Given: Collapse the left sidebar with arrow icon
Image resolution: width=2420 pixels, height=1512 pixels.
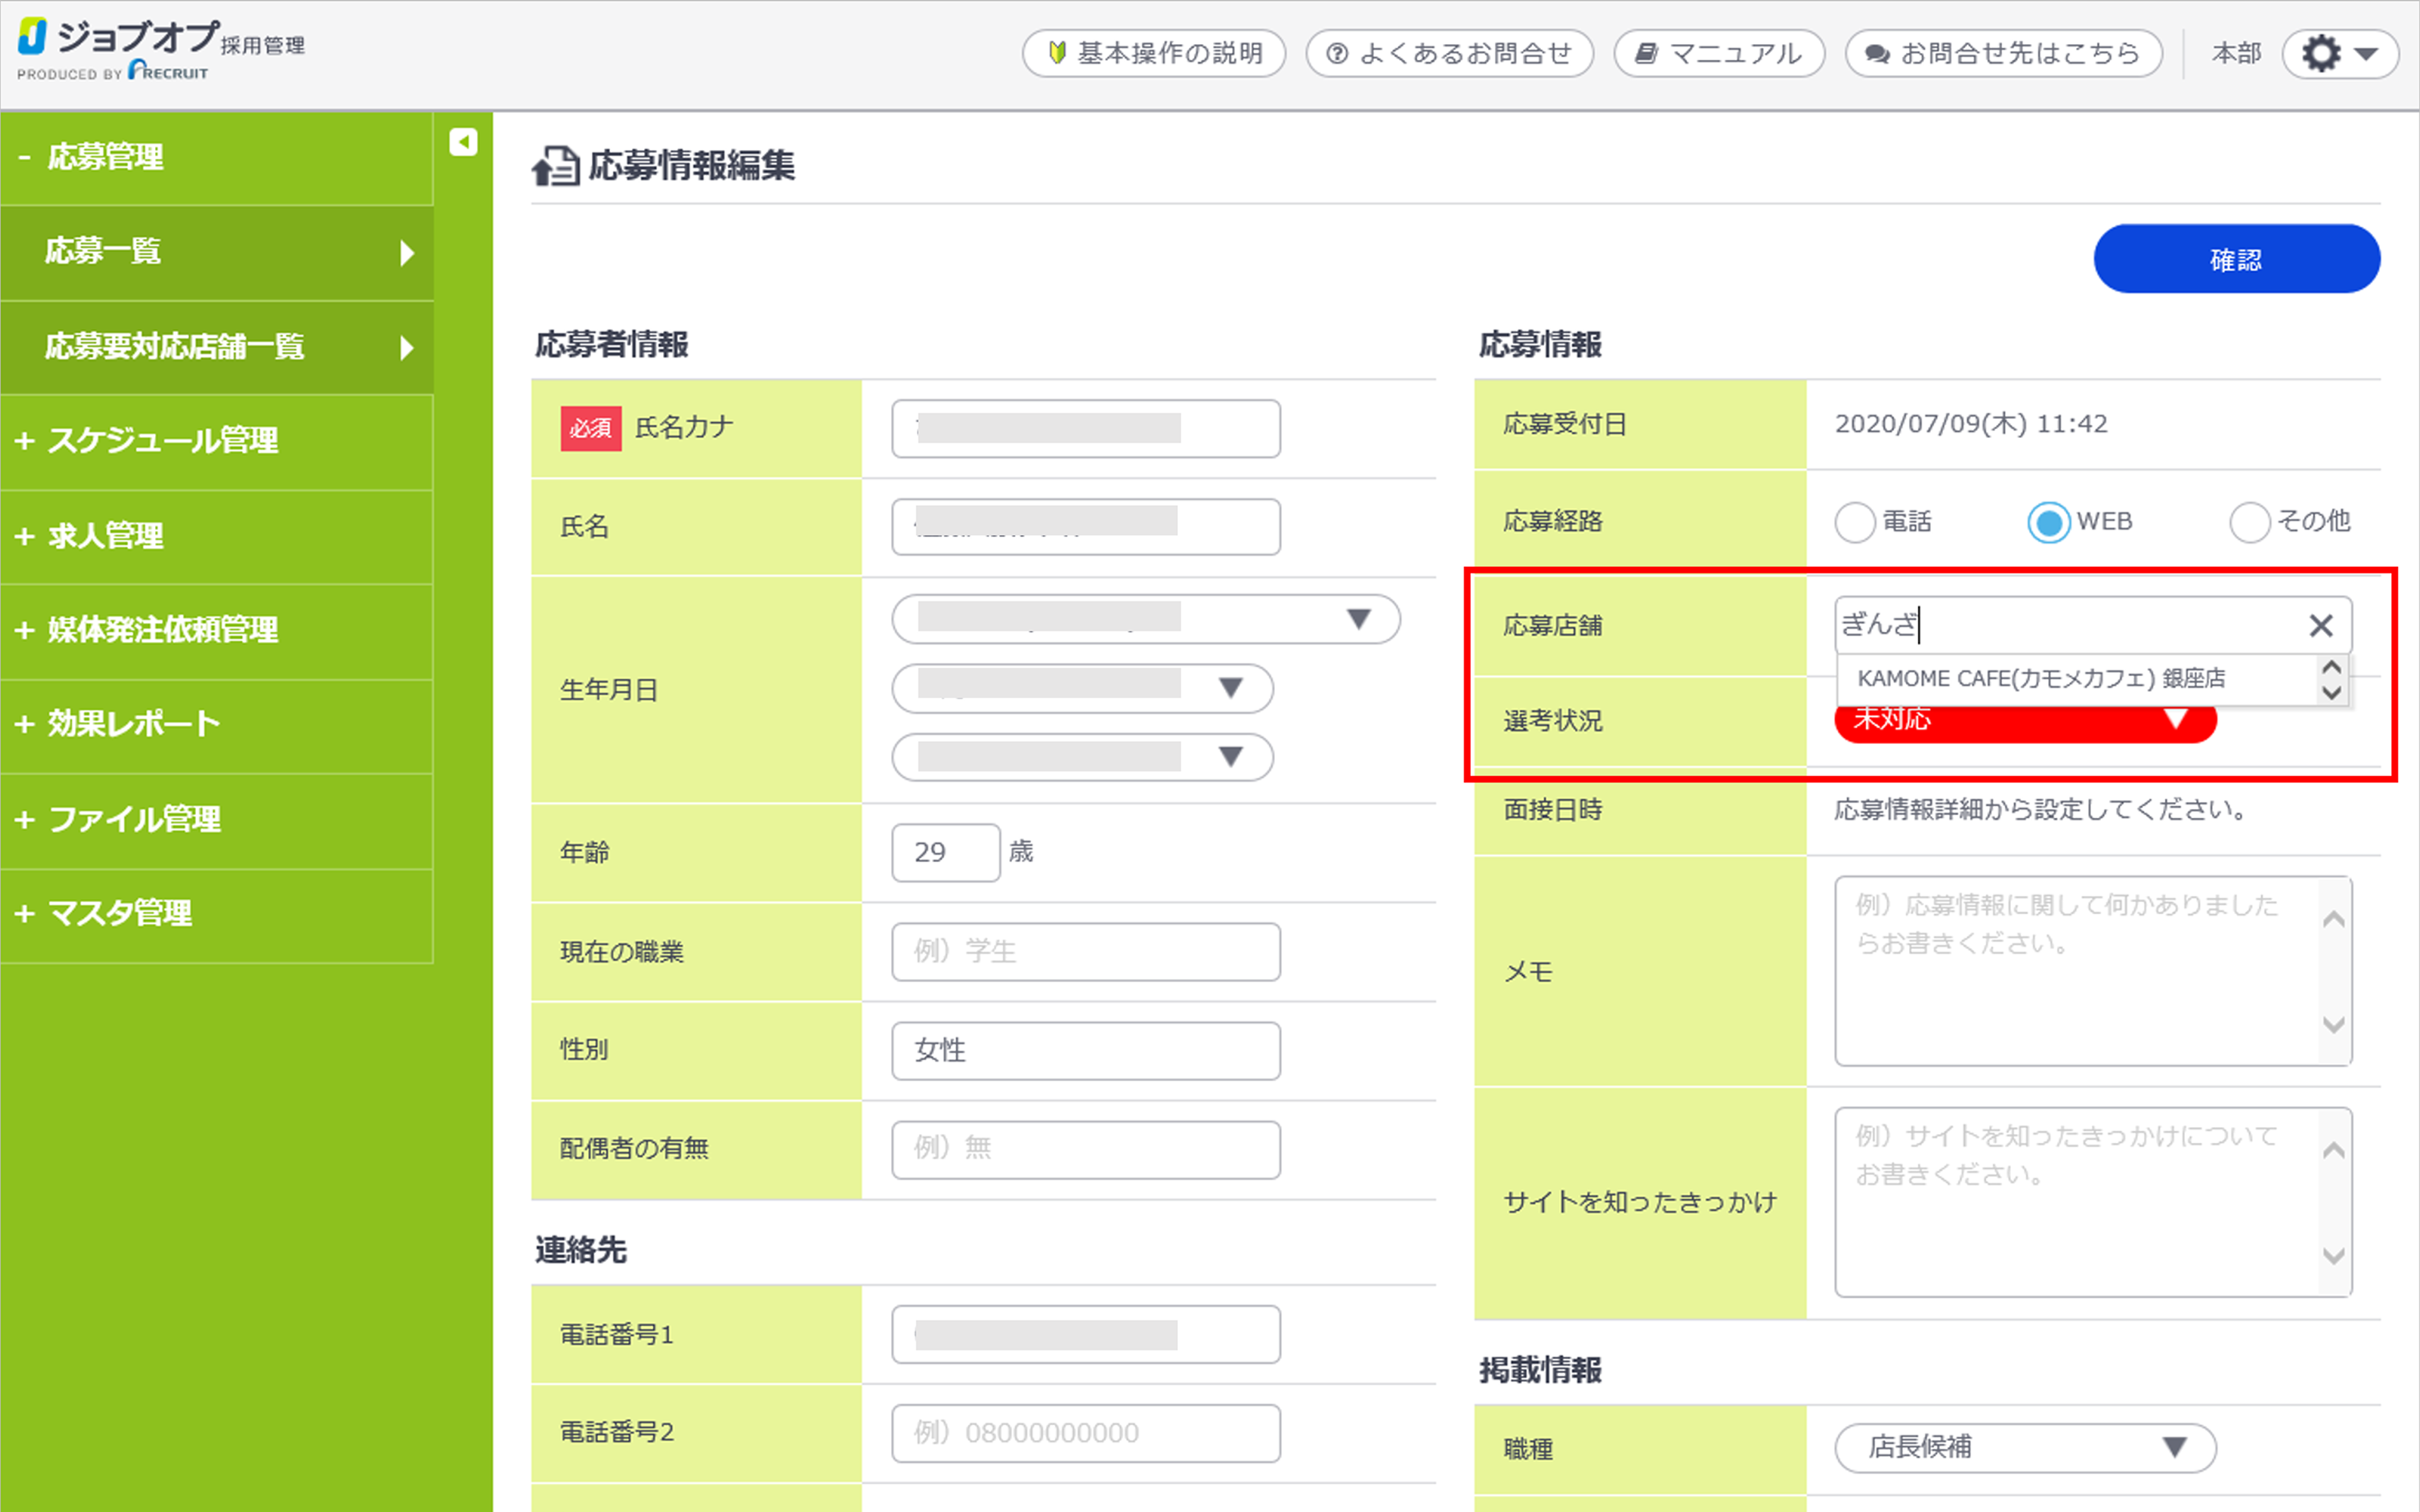Looking at the screenshot, I should coord(463,142).
